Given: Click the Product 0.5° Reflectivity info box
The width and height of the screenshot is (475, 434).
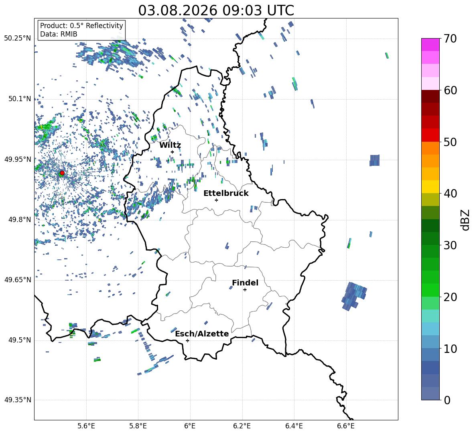Looking at the screenshot, I should click(81, 30).
